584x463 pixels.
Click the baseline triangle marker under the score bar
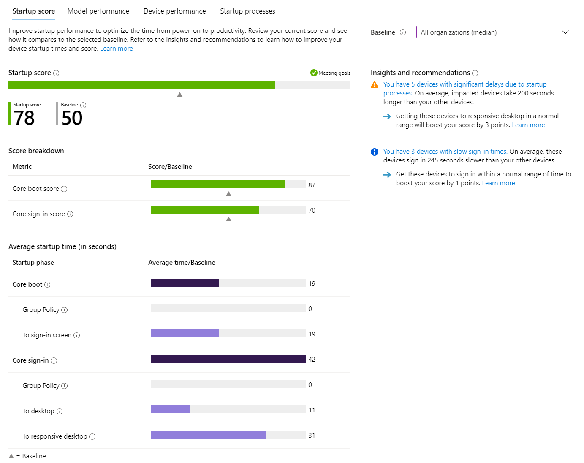pyautogui.click(x=180, y=95)
